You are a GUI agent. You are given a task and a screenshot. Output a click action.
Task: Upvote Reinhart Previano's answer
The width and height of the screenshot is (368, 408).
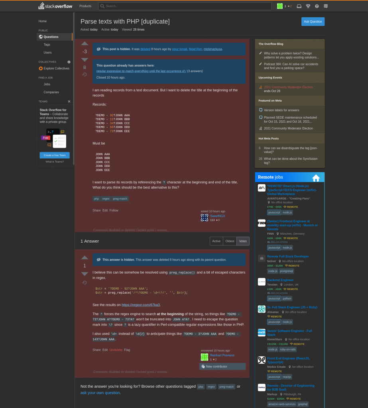[x=85, y=257]
